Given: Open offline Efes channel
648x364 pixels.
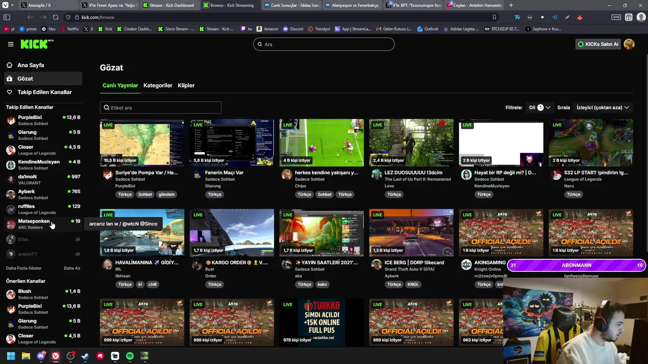Looking at the screenshot, I should click(43, 239).
